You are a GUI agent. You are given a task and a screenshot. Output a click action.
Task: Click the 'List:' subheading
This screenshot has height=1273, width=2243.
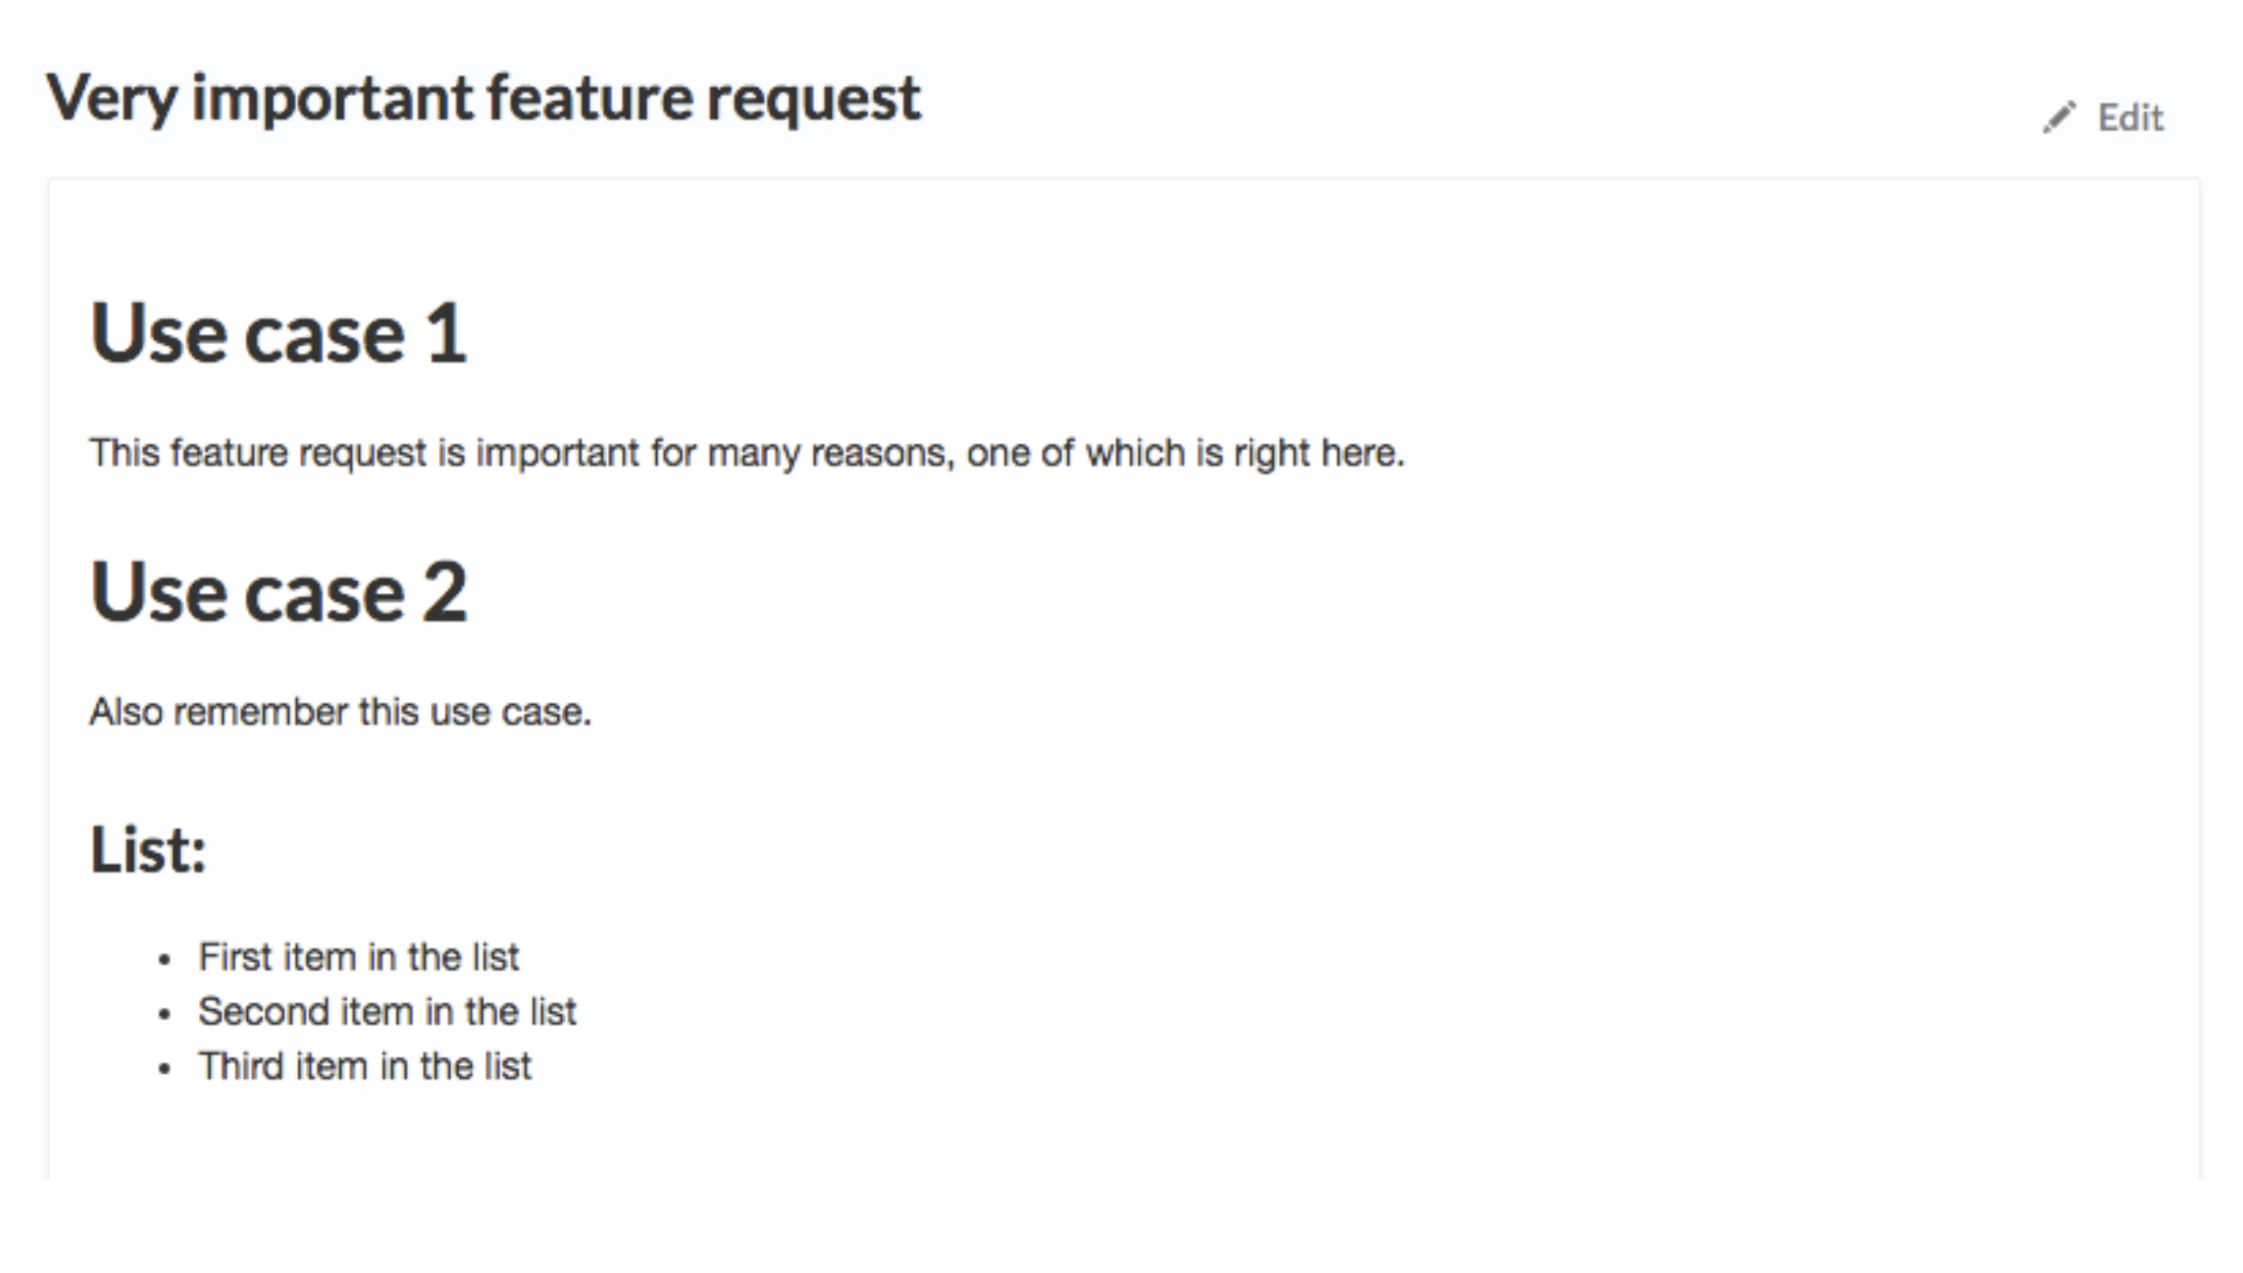click(x=148, y=848)
